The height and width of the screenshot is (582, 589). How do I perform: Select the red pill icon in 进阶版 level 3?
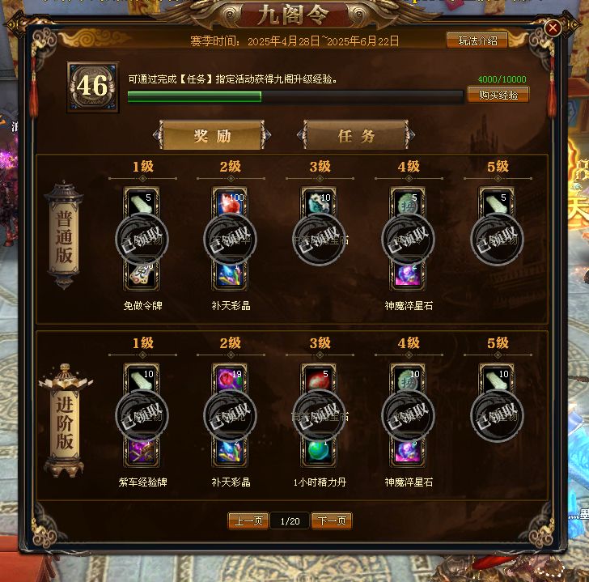(x=319, y=380)
